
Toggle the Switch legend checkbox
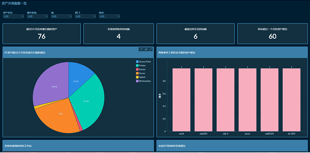pos(137,77)
